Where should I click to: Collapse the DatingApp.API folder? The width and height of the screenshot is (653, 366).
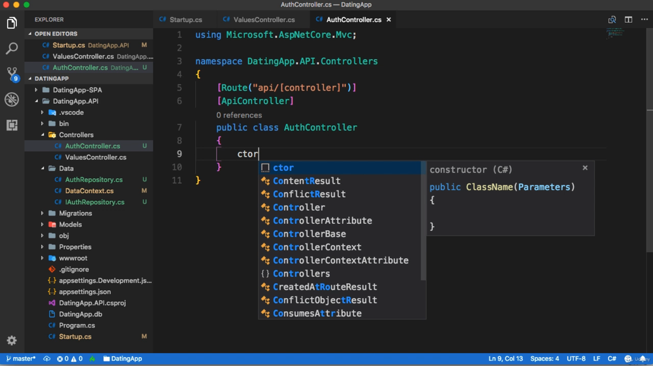[89, 101]
